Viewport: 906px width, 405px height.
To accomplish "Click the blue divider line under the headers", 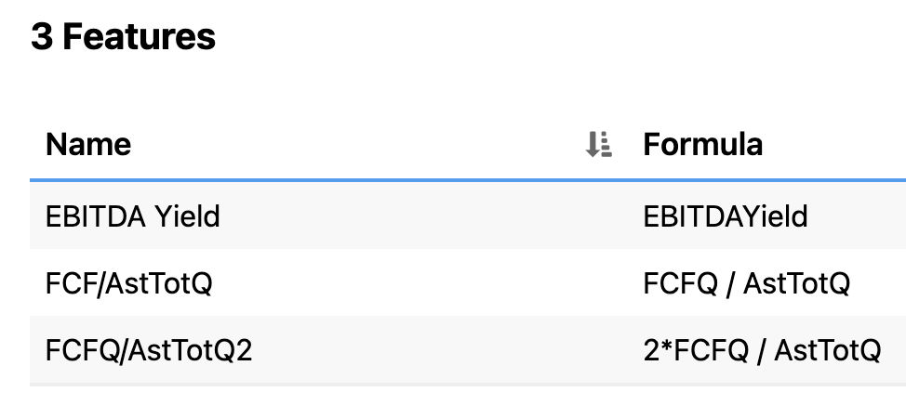I will click(468, 180).
